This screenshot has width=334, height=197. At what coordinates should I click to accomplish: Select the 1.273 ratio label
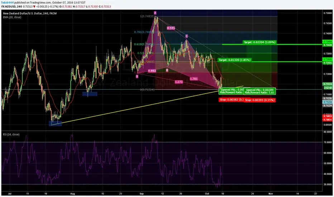point(178,82)
